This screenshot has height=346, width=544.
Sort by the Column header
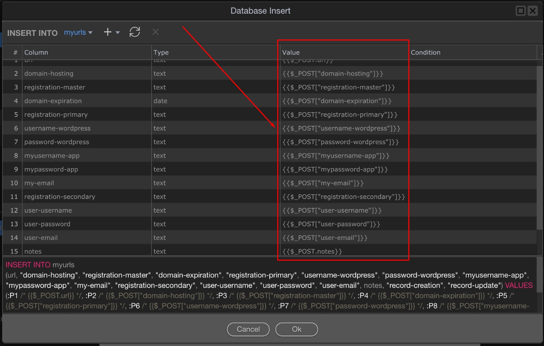coord(36,52)
